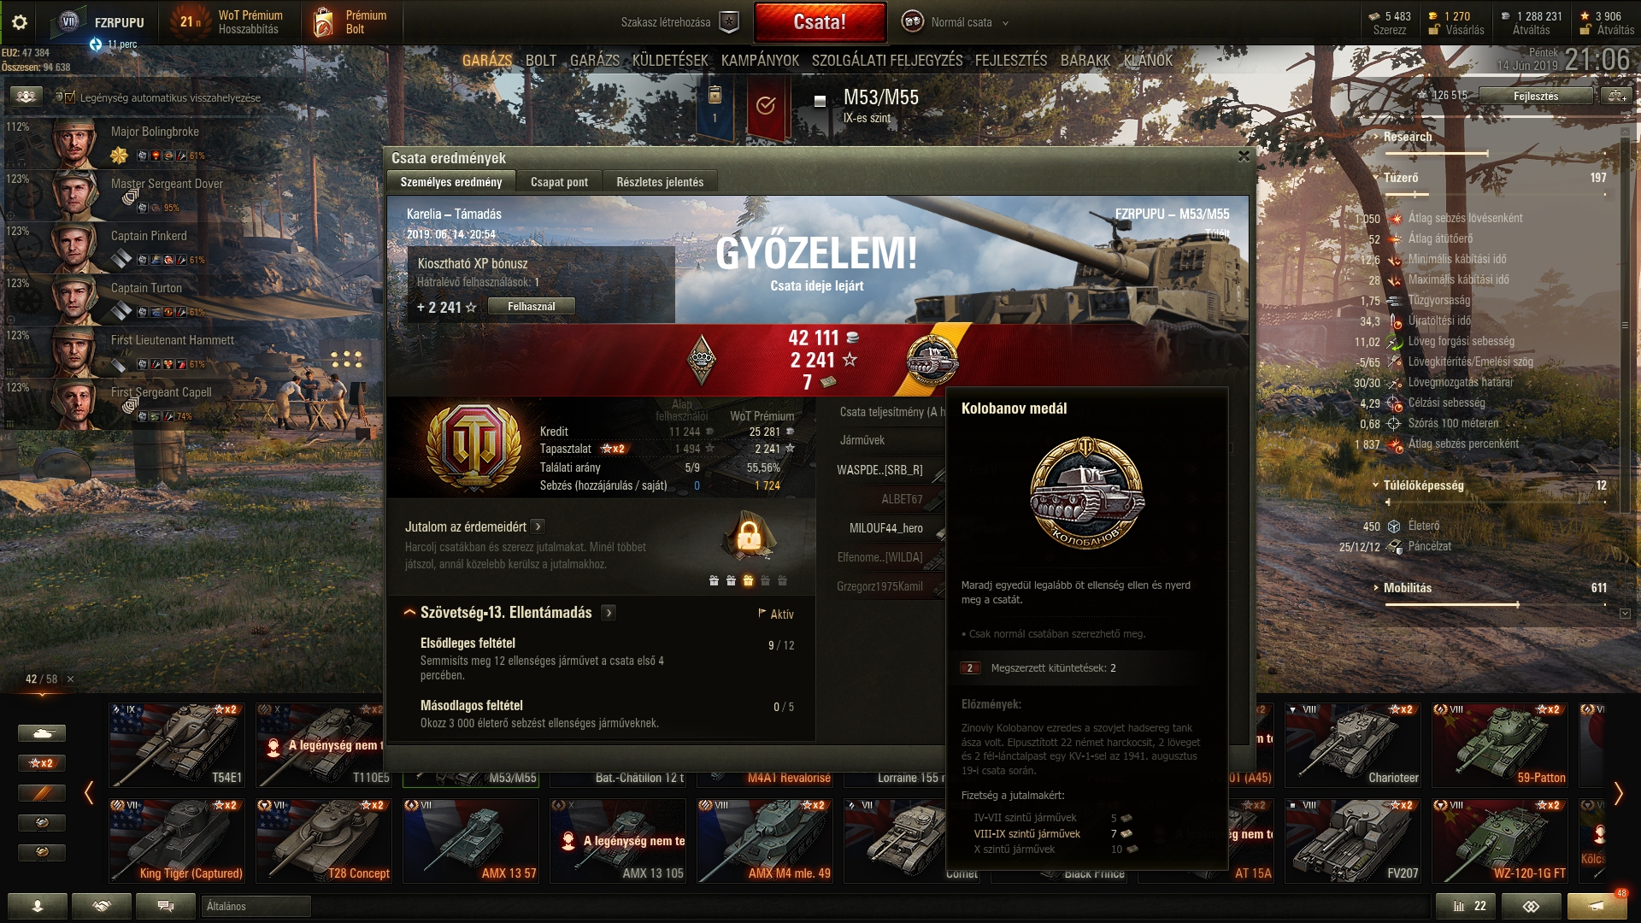1641x923 pixels.
Task: Open the reward lock tent icon
Action: 749,535
